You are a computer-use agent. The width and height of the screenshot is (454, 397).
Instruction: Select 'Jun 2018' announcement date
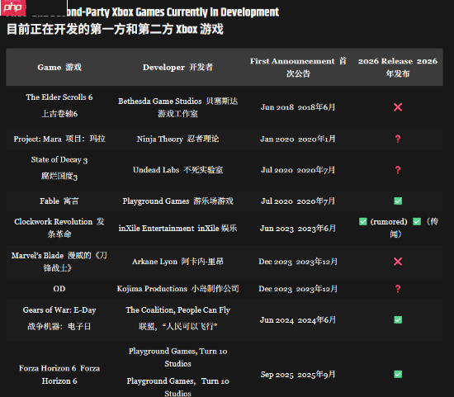[277, 107]
